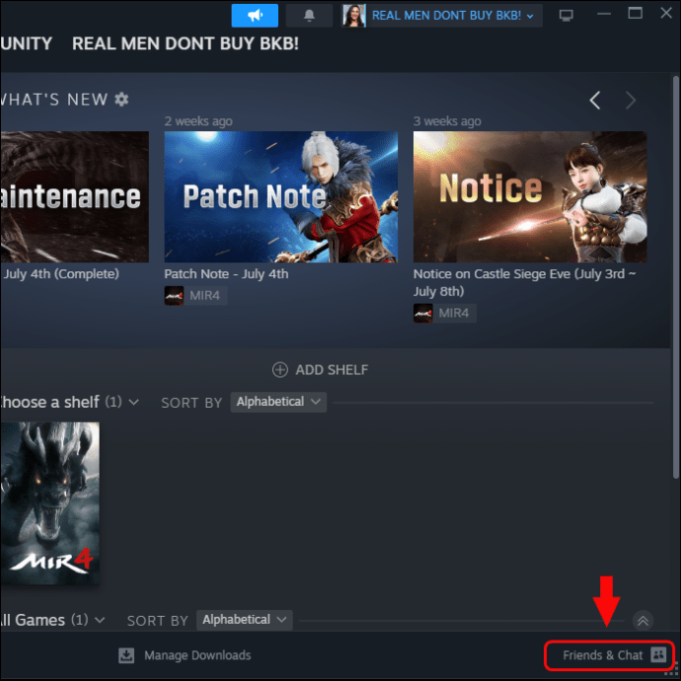Click the WHAT'S NEW heading
681x681 pixels.
coord(54,100)
